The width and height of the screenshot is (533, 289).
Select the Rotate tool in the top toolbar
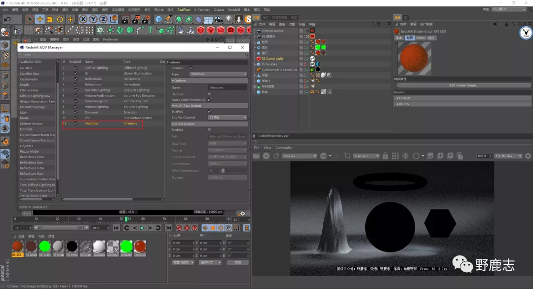pos(60,19)
